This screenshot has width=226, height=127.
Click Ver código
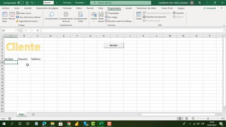point(111,17)
